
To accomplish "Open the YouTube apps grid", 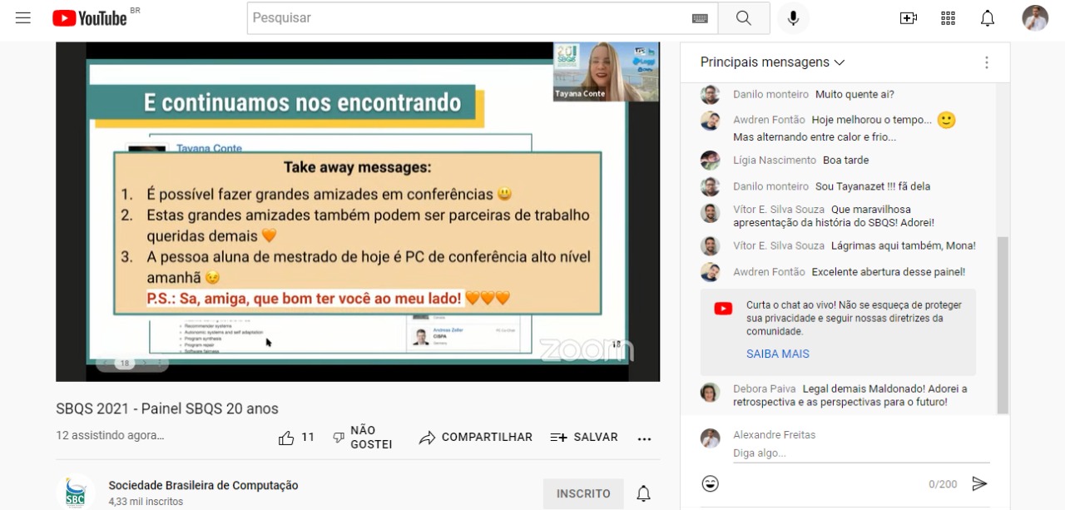I will (x=948, y=18).
